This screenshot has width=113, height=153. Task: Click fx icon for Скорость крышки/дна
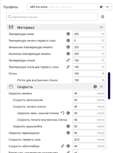click(68, 126)
